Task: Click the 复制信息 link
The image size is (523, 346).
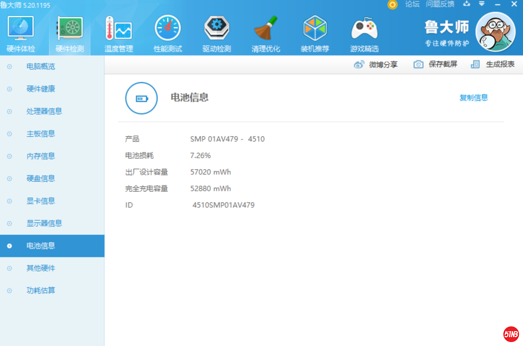Action: tap(473, 98)
